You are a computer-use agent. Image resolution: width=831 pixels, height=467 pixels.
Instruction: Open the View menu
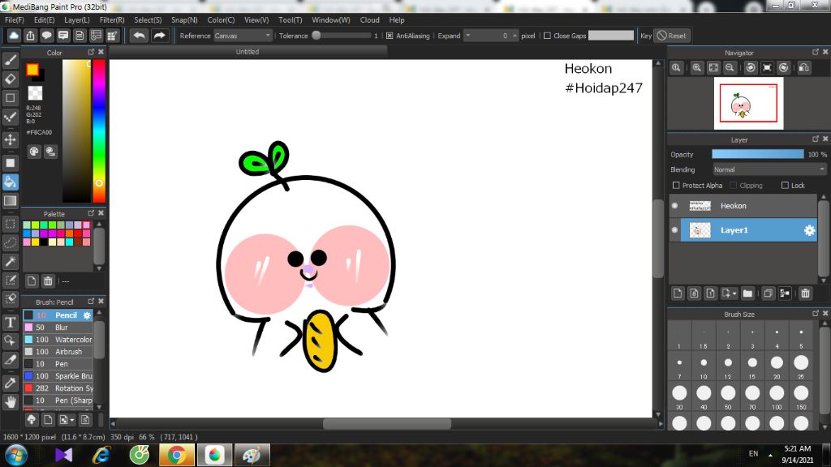[256, 19]
